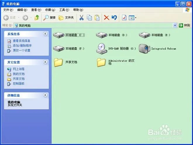Click the Undo arrow icon
The width and height of the screenshot is (193, 145).
[114, 18]
